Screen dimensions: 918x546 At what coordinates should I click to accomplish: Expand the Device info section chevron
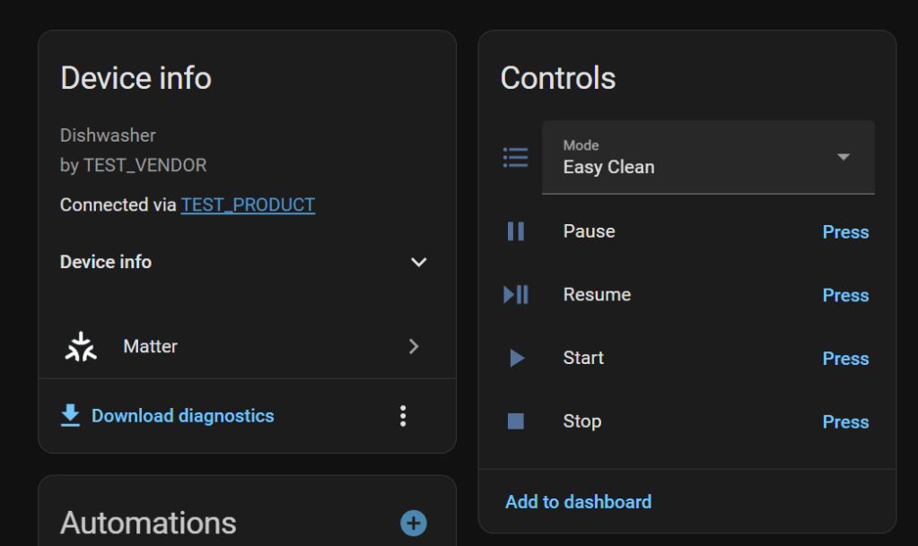tap(418, 263)
